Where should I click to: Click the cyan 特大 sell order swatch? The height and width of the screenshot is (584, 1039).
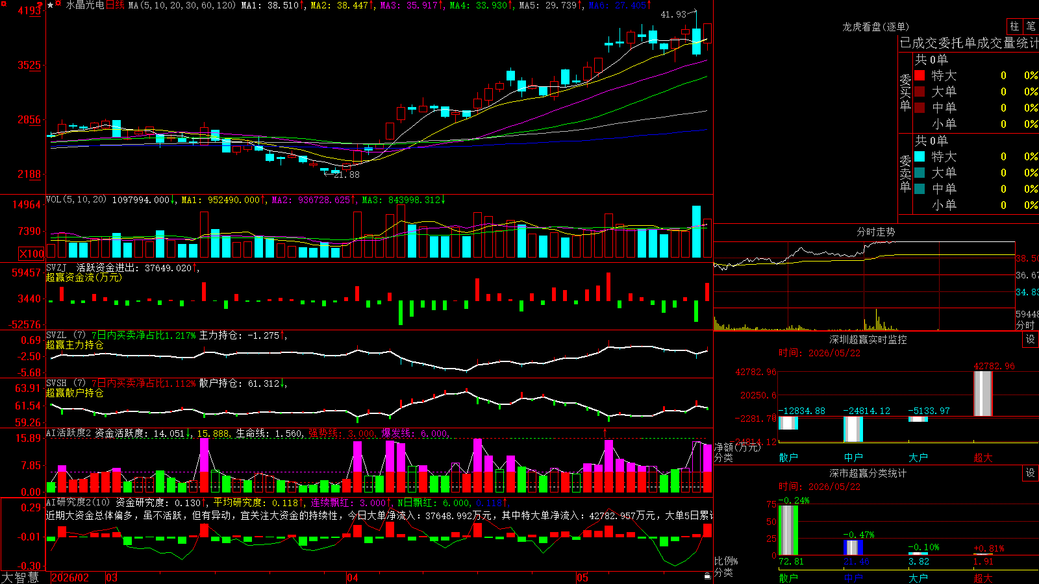pos(920,156)
